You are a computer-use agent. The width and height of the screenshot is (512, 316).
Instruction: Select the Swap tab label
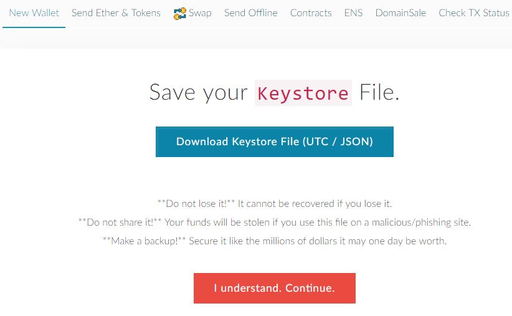pos(200,13)
